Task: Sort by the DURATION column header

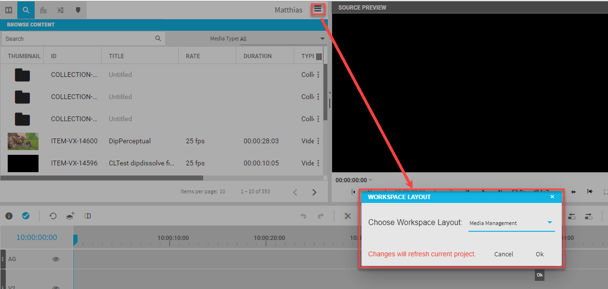Action: [x=258, y=56]
